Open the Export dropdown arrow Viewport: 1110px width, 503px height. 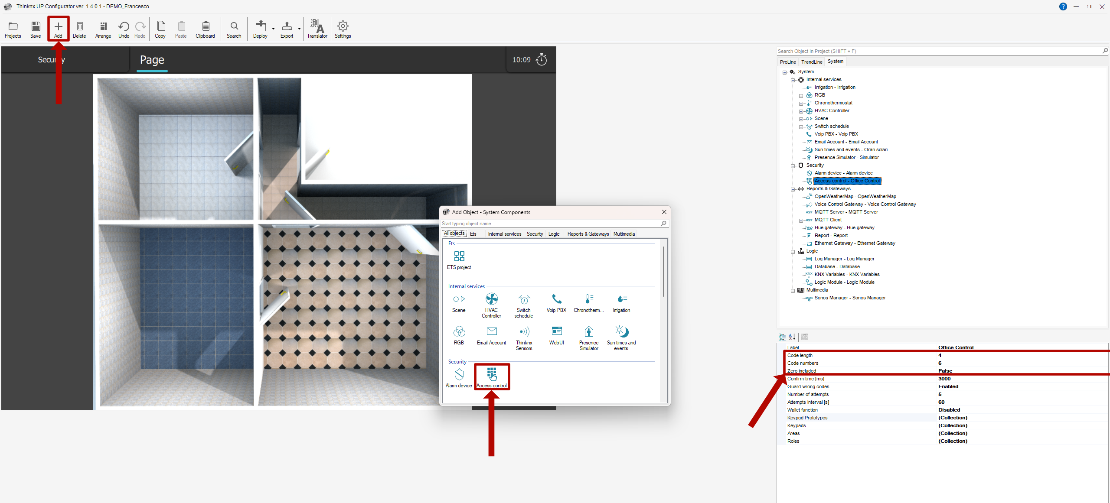coord(299,29)
